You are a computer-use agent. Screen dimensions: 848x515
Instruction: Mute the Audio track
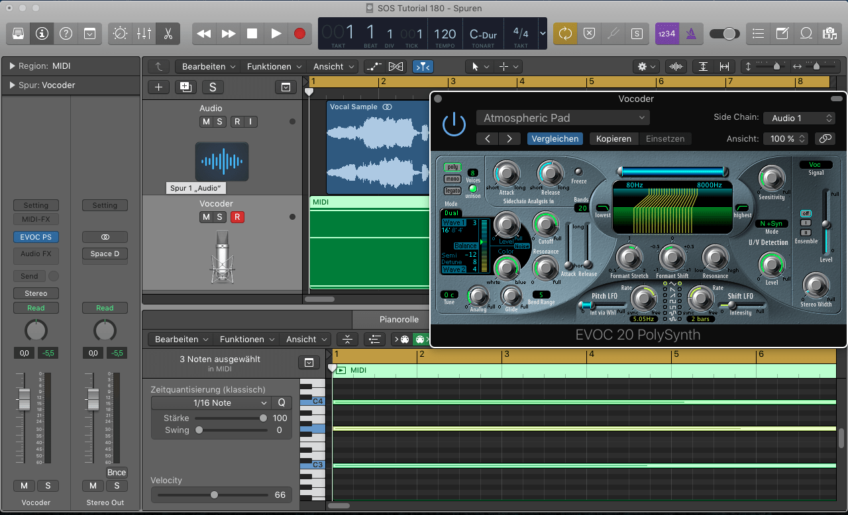click(206, 122)
